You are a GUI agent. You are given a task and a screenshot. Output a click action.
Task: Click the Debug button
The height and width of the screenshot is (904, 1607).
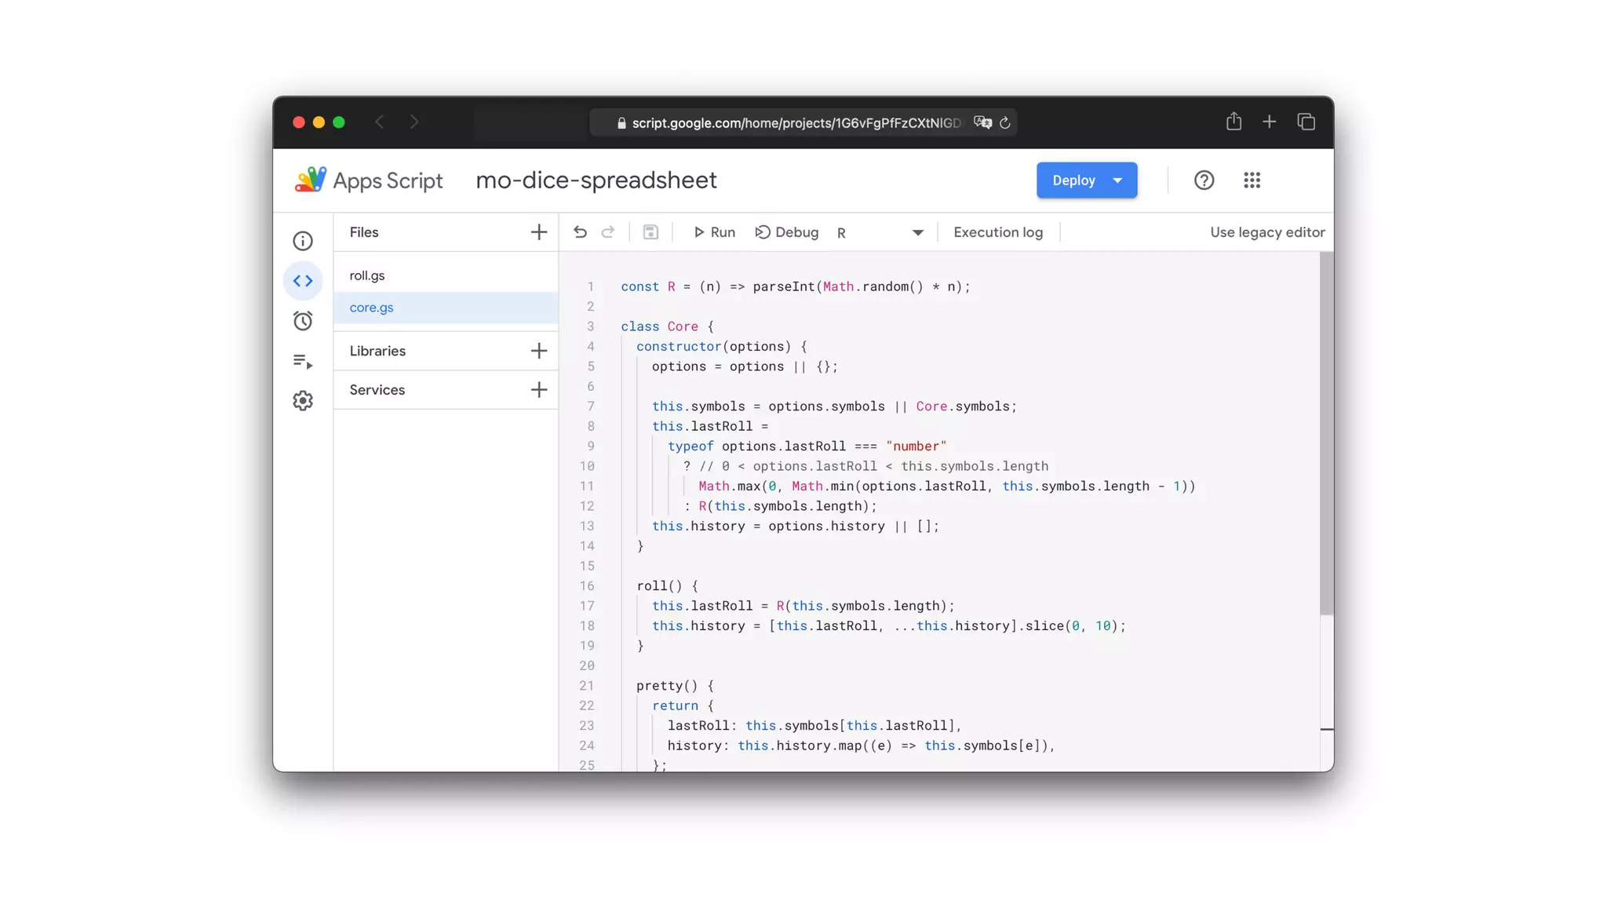787,232
